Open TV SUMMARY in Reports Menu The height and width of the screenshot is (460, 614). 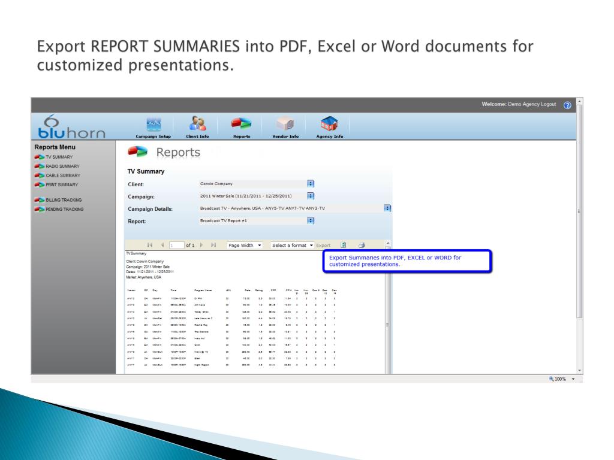[x=59, y=157]
